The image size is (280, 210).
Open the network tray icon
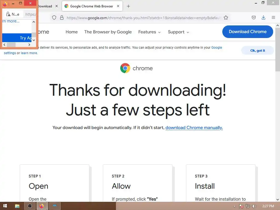[x=248, y=206]
